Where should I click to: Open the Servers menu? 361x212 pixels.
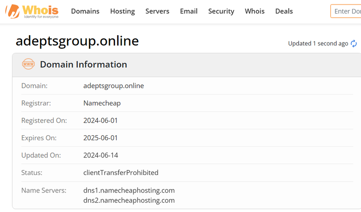point(157,11)
